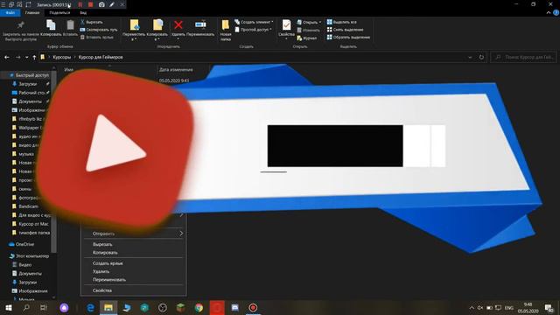Click 'Выделить все' in the ribbon
The image size is (560, 315).
click(342, 22)
